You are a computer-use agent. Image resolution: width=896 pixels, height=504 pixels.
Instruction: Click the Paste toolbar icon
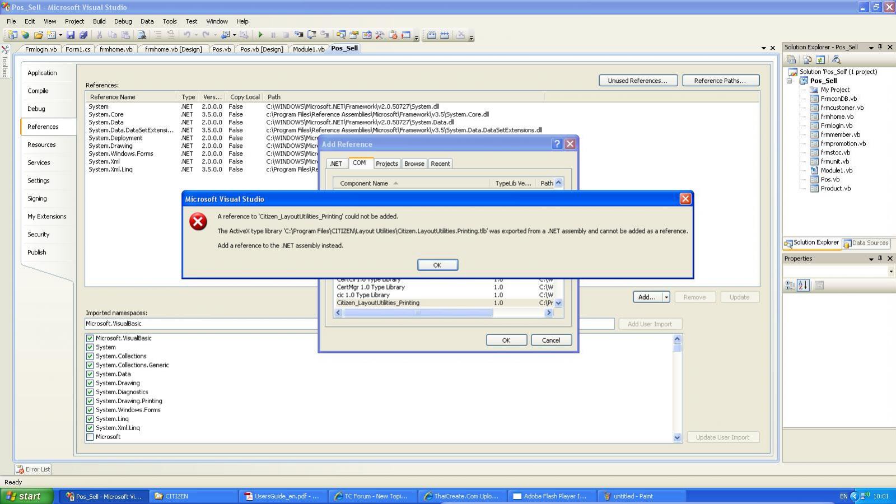click(125, 35)
